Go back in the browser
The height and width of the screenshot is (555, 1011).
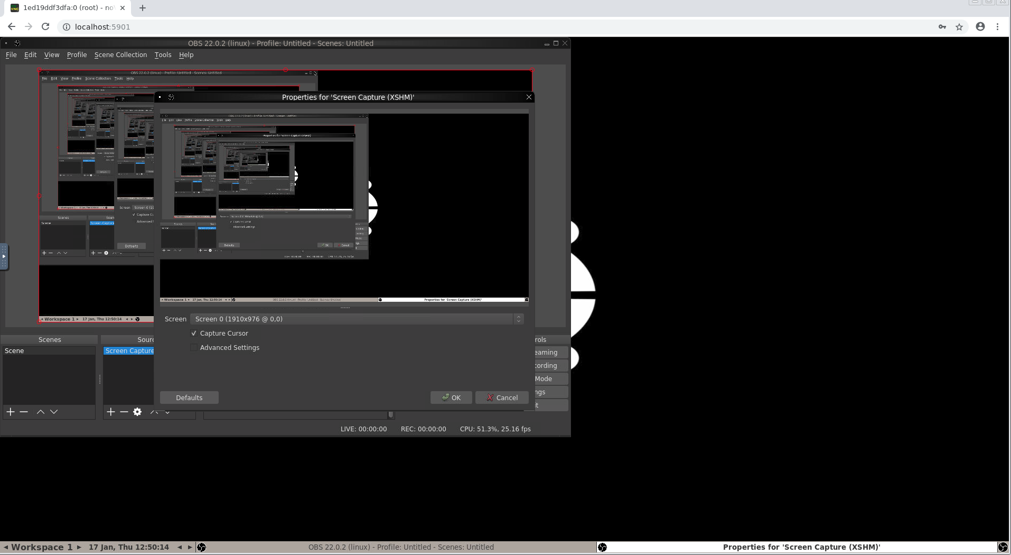[x=12, y=27]
